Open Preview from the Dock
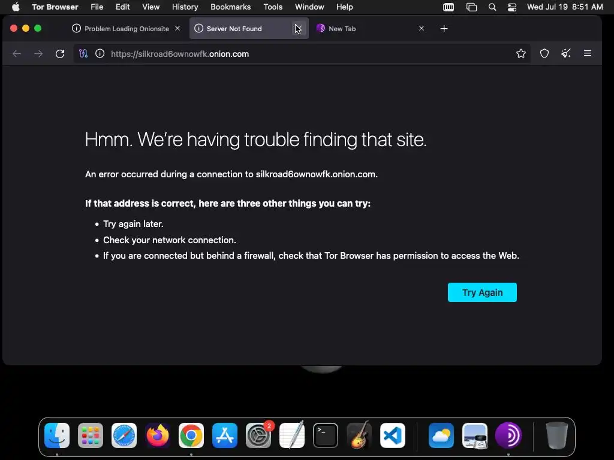The width and height of the screenshot is (614, 460). [475, 435]
